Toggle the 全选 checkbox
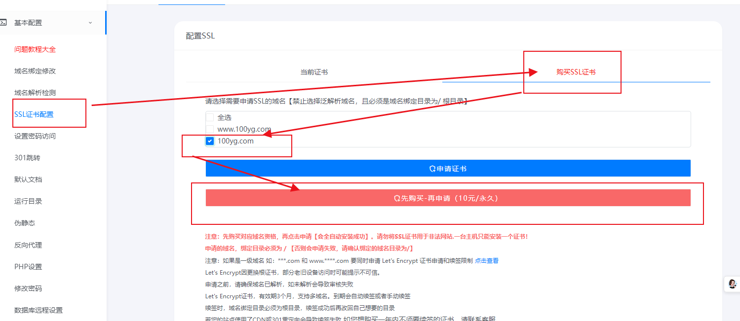740x321 pixels. (x=210, y=117)
